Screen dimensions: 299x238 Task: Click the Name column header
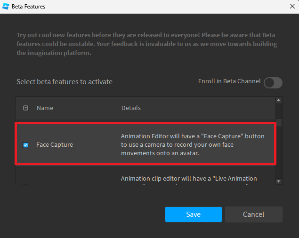coord(45,108)
